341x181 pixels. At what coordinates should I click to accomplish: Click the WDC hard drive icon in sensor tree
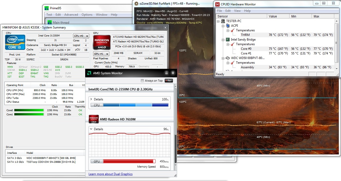click(x=228, y=58)
